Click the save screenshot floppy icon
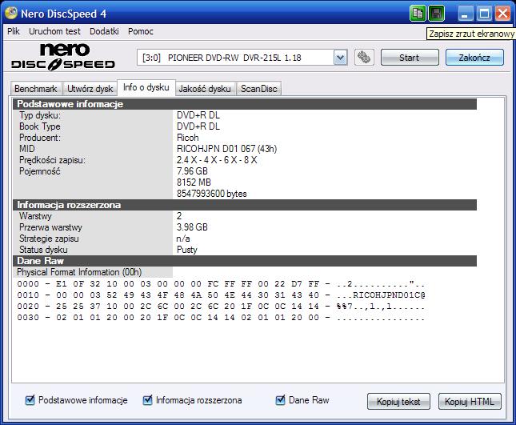The width and height of the screenshot is (516, 425). [436, 14]
